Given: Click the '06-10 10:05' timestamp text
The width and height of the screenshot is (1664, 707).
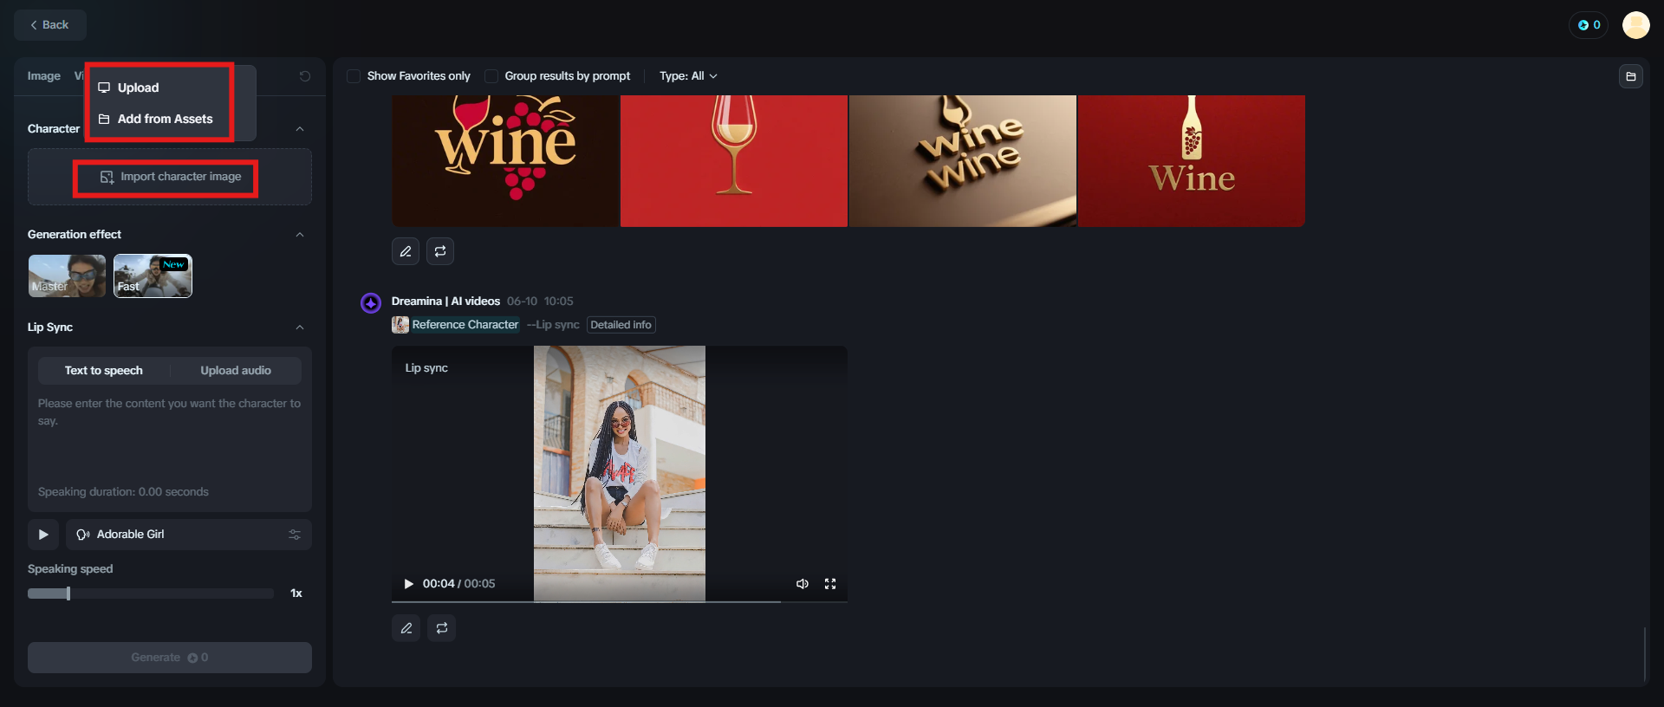Looking at the screenshot, I should [540, 302].
